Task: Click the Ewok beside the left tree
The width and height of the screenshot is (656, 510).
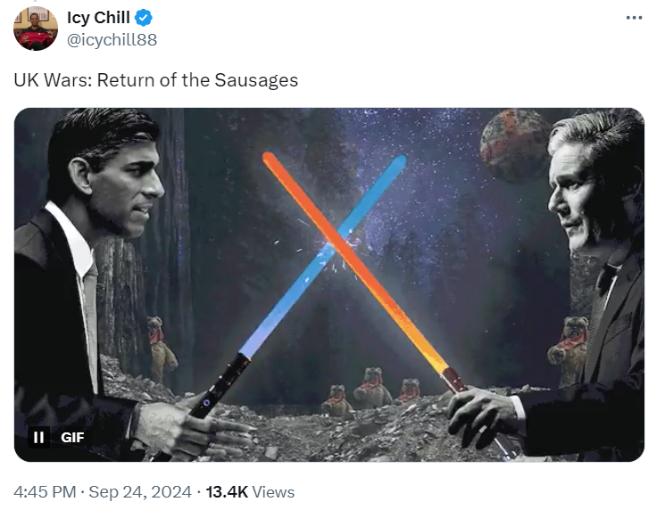Action: point(161,349)
